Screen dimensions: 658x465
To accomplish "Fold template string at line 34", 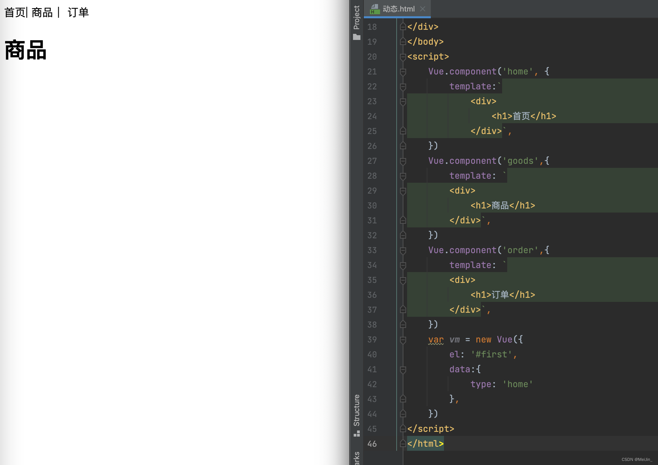I will (403, 265).
